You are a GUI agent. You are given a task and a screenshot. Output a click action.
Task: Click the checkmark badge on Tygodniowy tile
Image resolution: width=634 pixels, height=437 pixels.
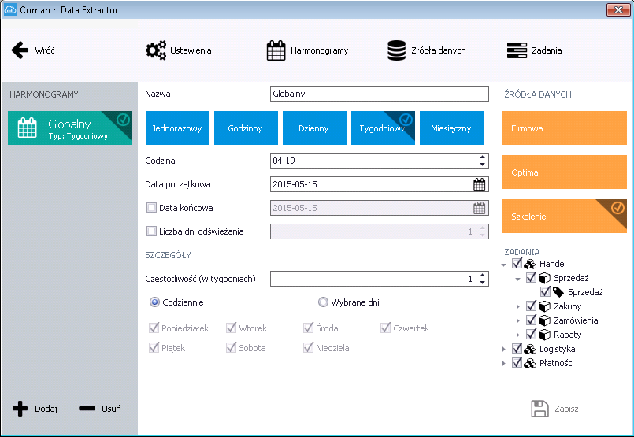point(406,119)
